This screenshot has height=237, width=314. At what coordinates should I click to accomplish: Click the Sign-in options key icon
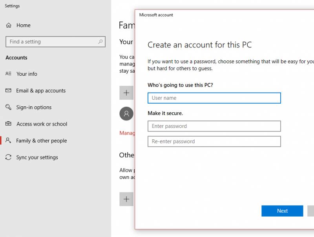[8, 107]
